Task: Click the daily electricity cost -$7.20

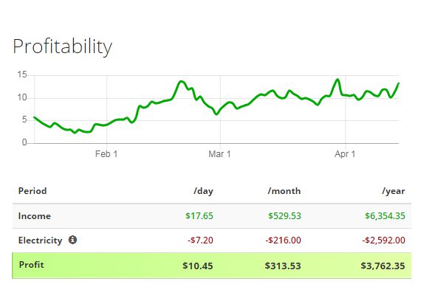Action: click(200, 240)
